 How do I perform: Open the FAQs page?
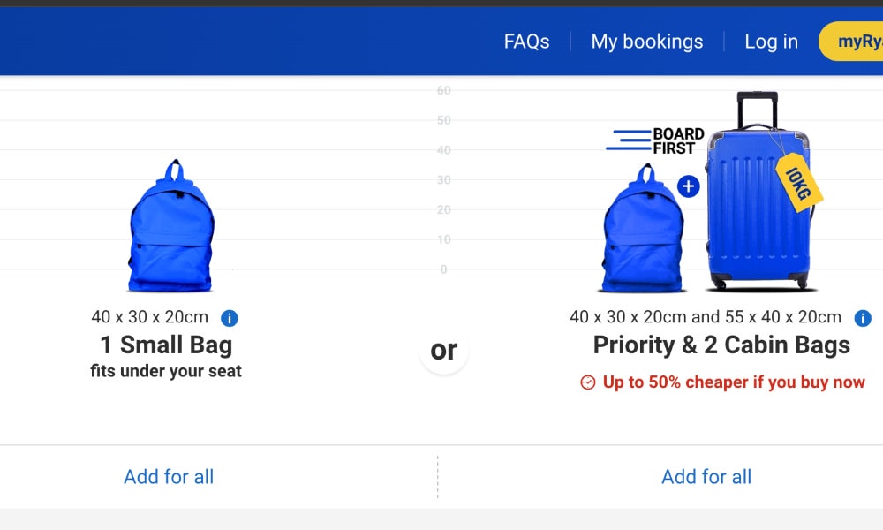pyautogui.click(x=526, y=42)
